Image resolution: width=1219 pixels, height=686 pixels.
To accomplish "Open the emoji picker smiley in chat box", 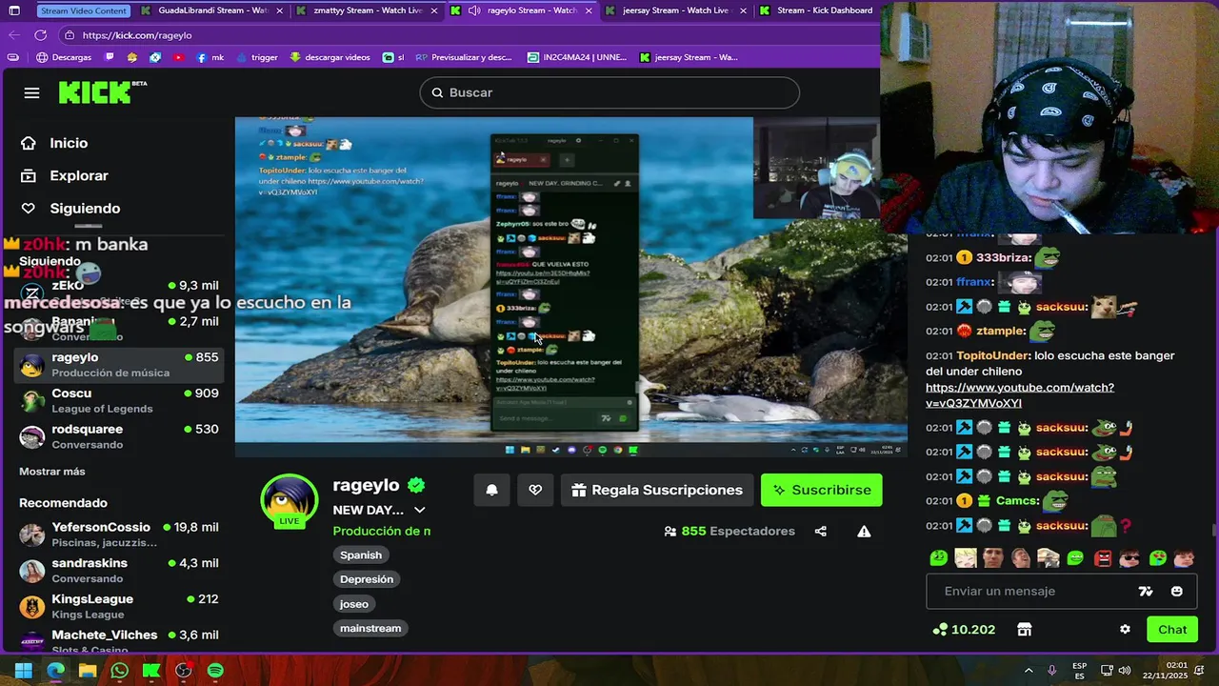I will (x=1177, y=591).
